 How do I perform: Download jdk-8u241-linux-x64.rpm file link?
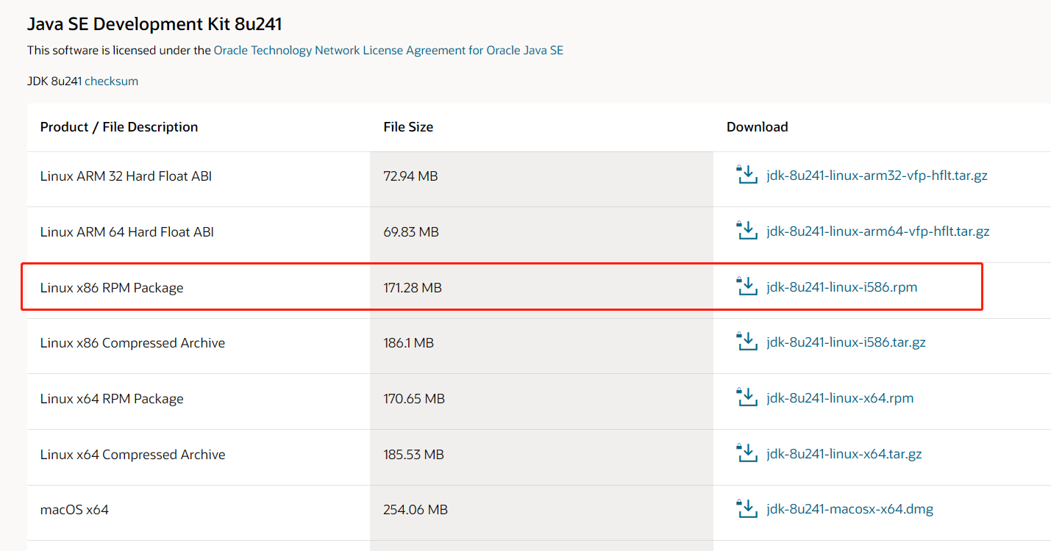pyautogui.click(x=840, y=398)
